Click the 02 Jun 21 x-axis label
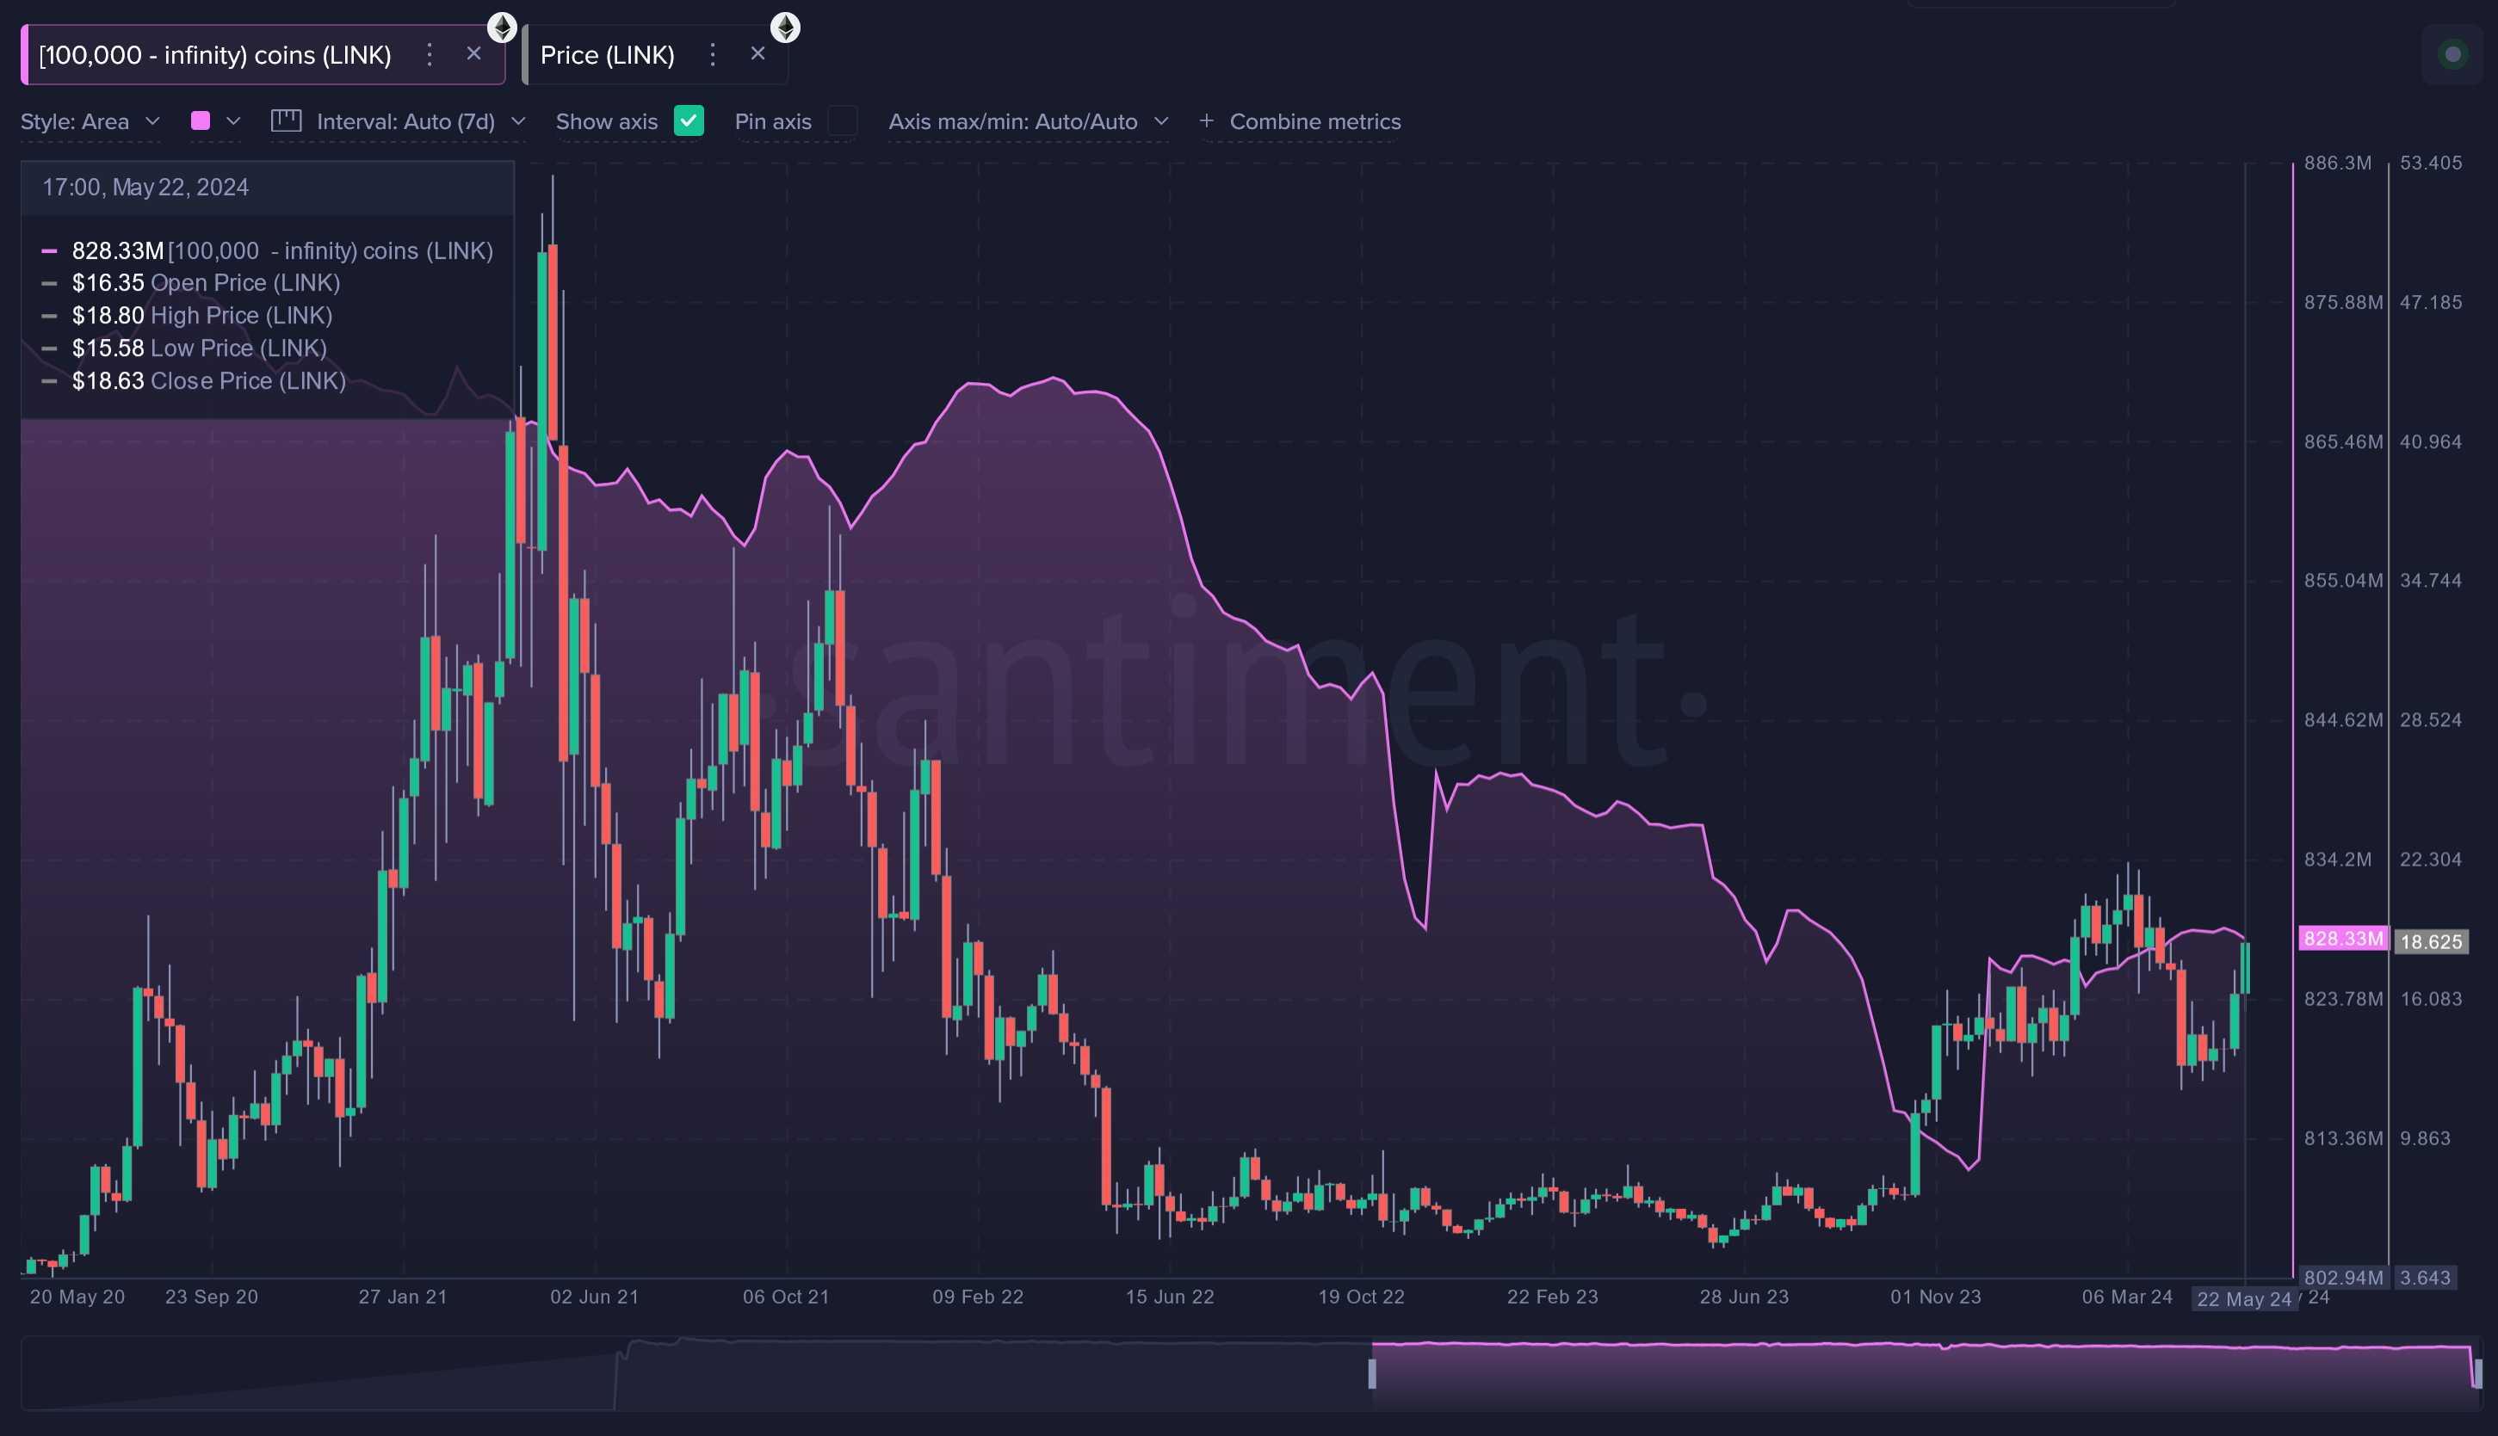This screenshot has height=1436, width=2498. point(594,1297)
